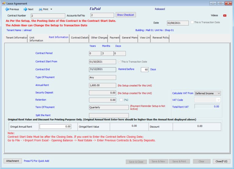Viewport: 234px width, 169px height.
Task: Click the Term Of Payment field
Action: click(109, 107)
